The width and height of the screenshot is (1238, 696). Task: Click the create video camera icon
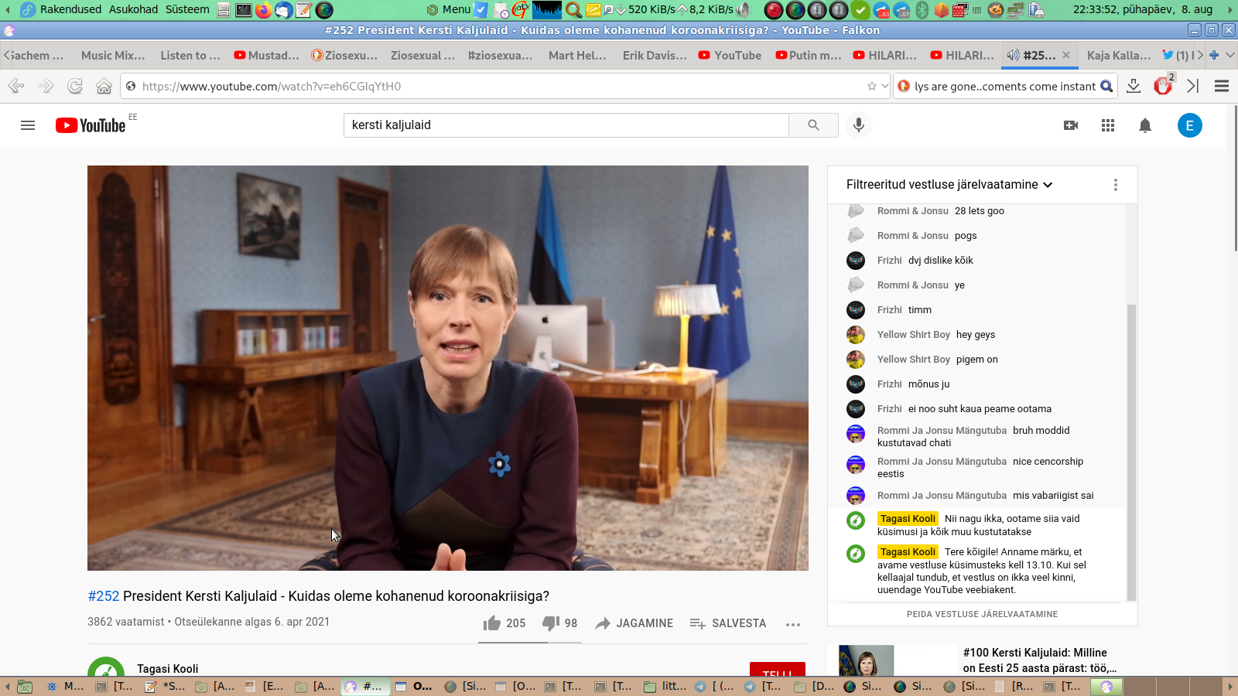[1071, 125]
